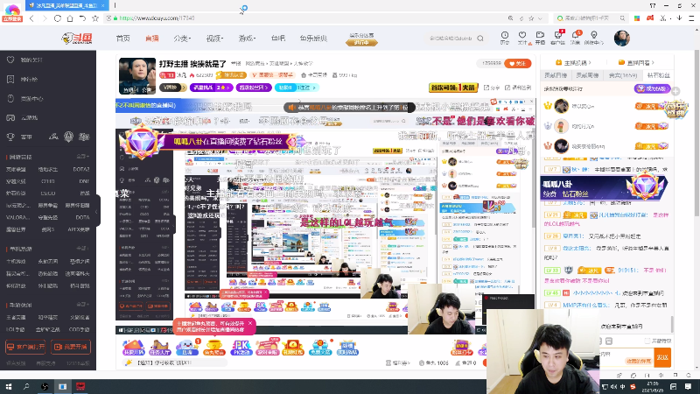Reload the page with refresh icon
This screenshot has width=700, height=394.
tap(57, 18)
